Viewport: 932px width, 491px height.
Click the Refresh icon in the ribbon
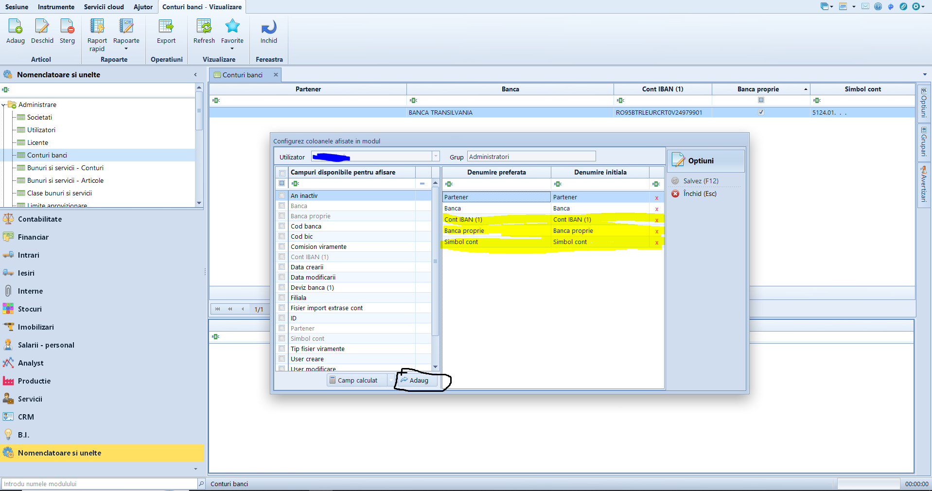coord(204,26)
